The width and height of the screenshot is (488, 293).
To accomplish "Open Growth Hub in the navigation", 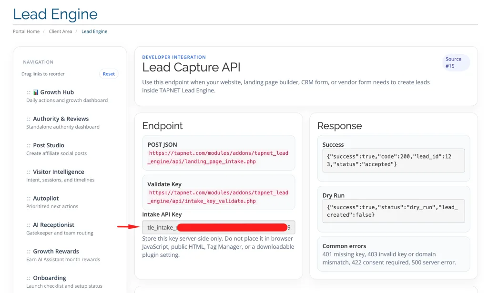I will [57, 92].
